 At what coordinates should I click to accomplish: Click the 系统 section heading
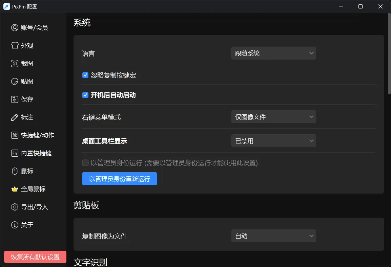(x=82, y=23)
